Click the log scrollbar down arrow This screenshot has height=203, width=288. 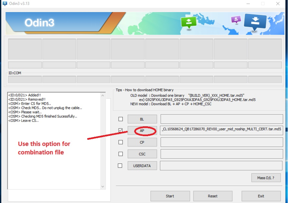[103, 187]
